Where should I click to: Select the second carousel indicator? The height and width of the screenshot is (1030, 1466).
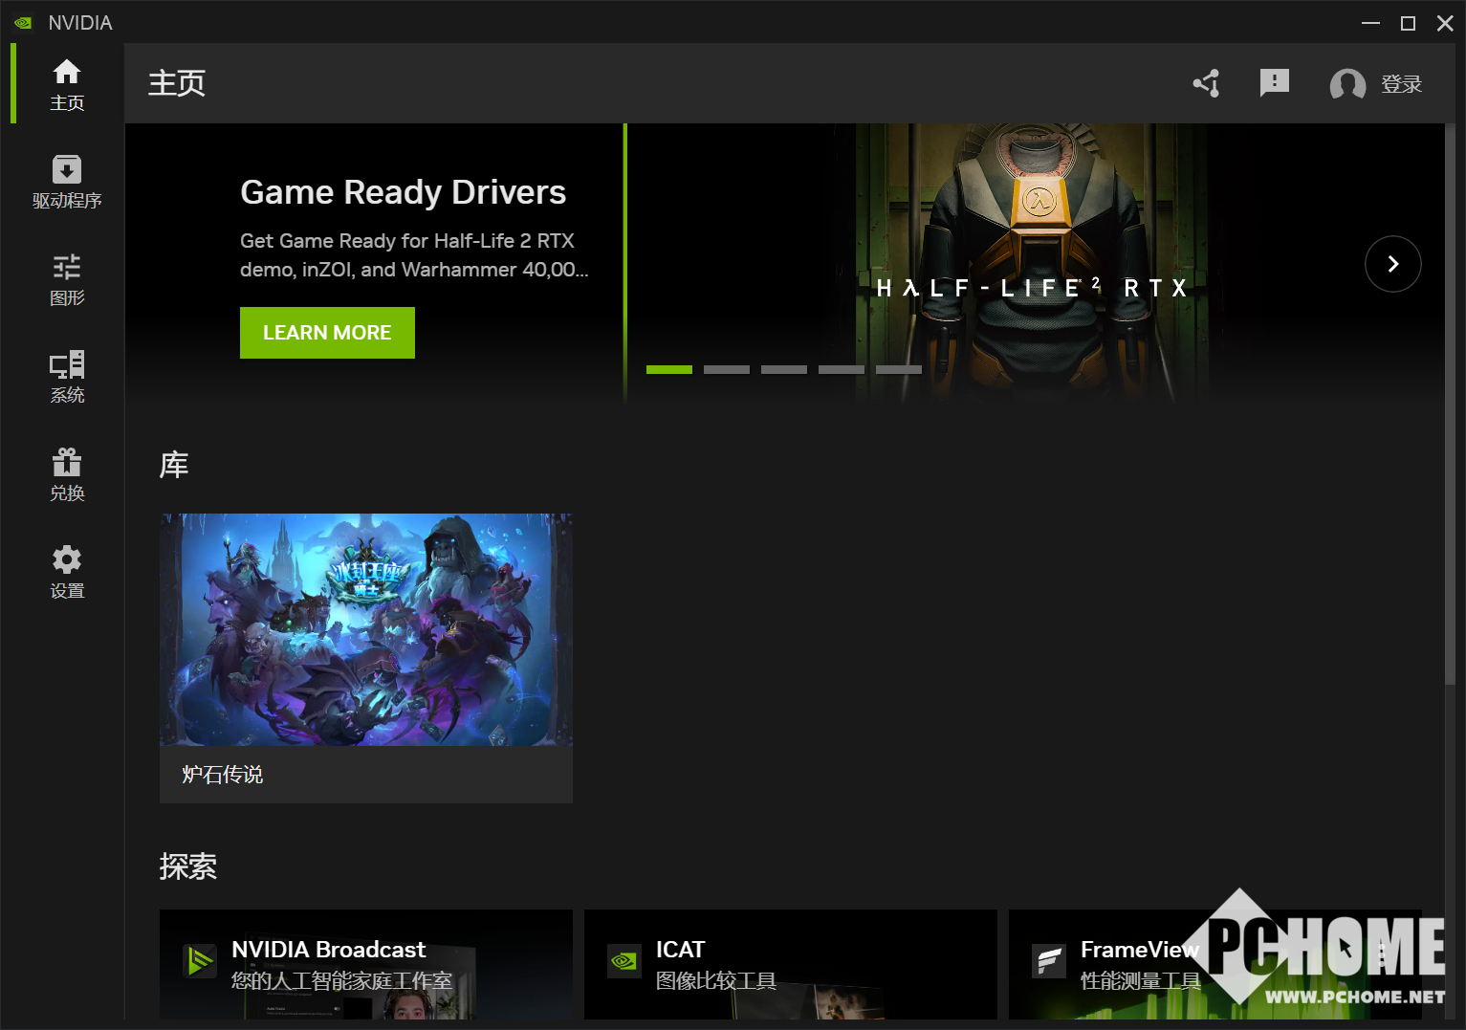pos(727,369)
